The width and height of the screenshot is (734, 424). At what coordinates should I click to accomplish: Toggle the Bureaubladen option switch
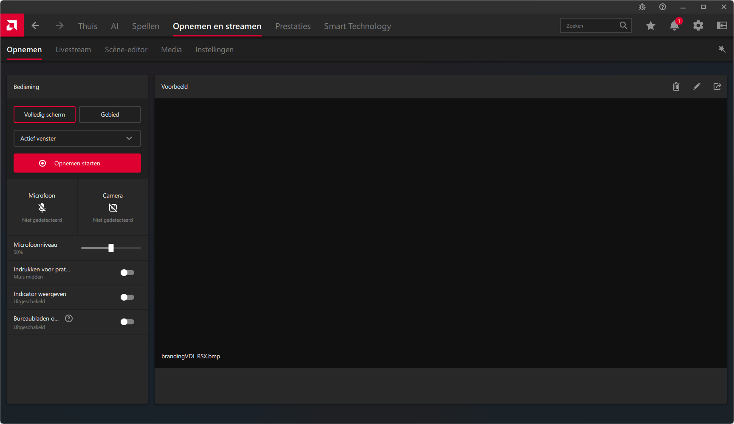[x=127, y=322]
